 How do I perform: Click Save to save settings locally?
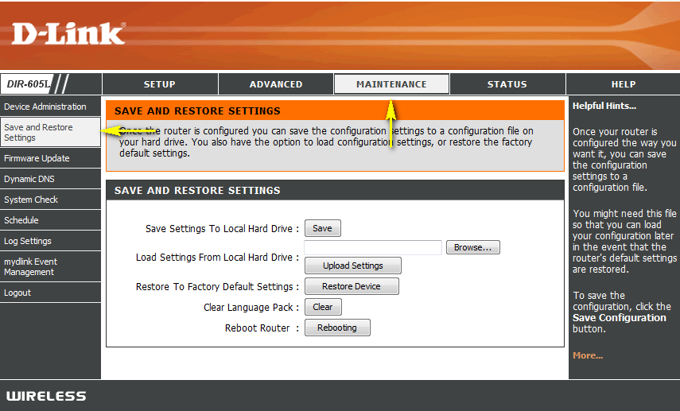coord(323,228)
